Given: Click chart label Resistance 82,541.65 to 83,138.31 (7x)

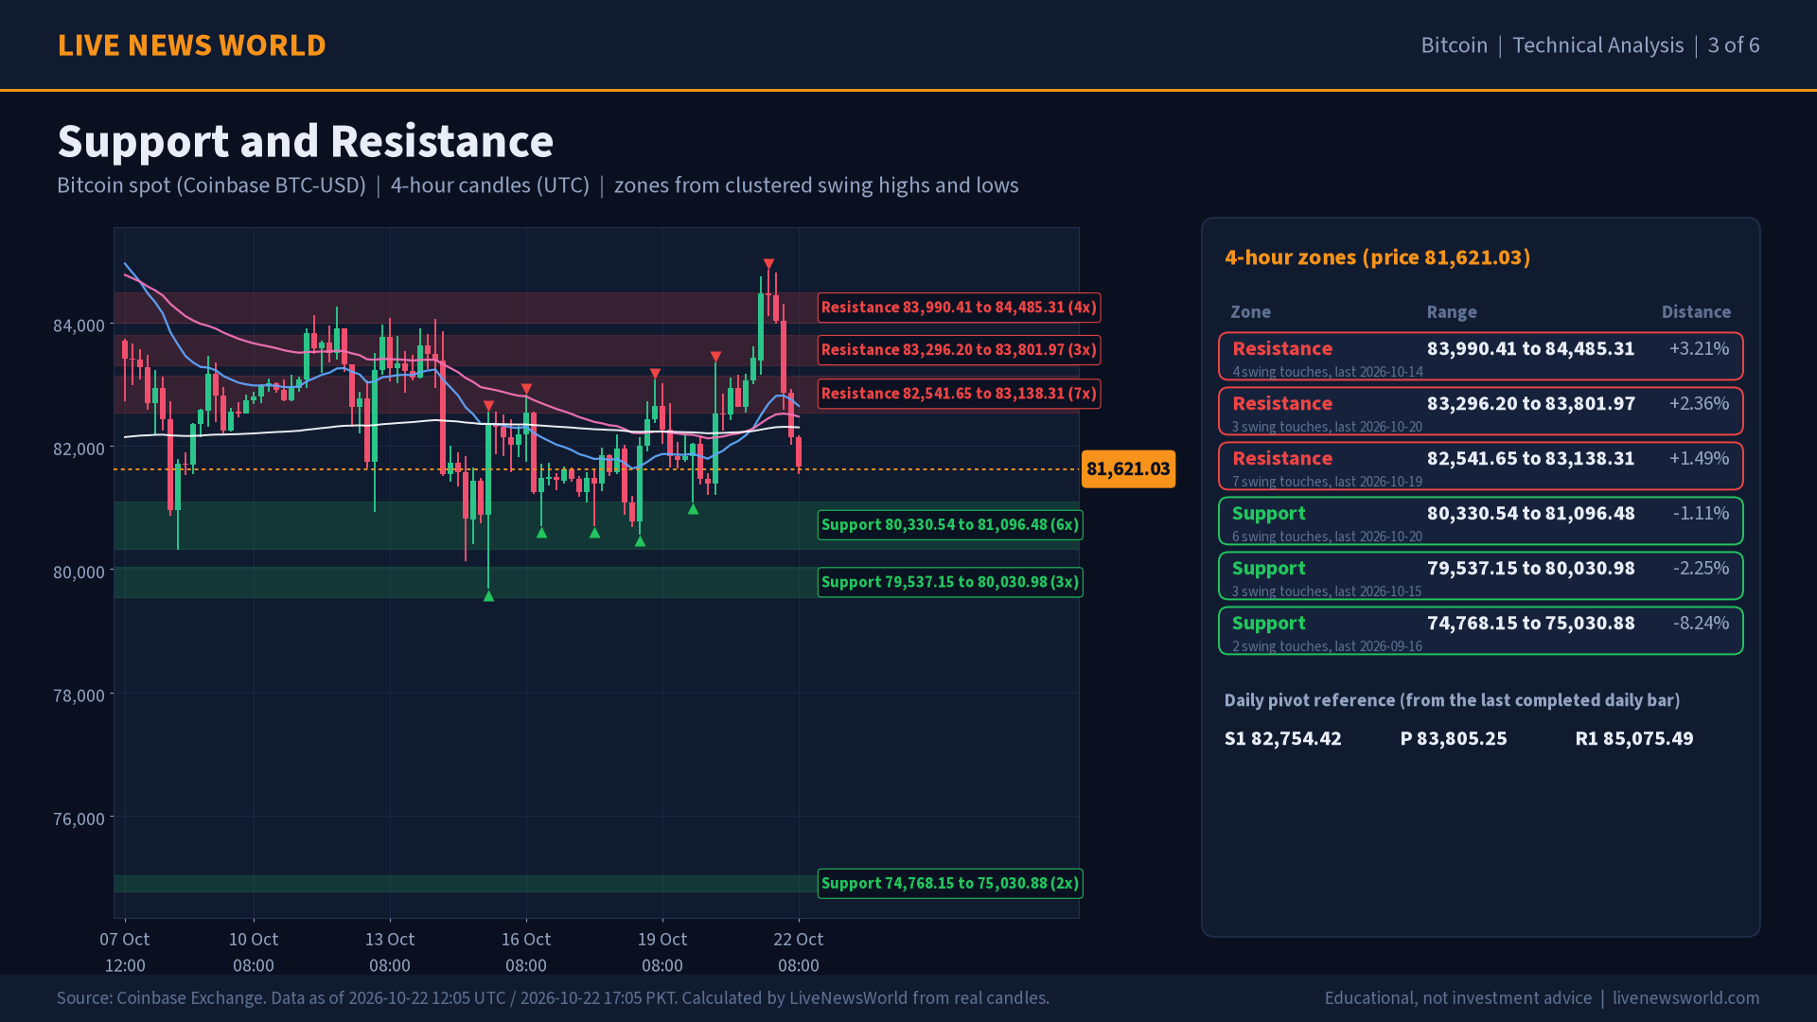Looking at the screenshot, I should (x=959, y=394).
